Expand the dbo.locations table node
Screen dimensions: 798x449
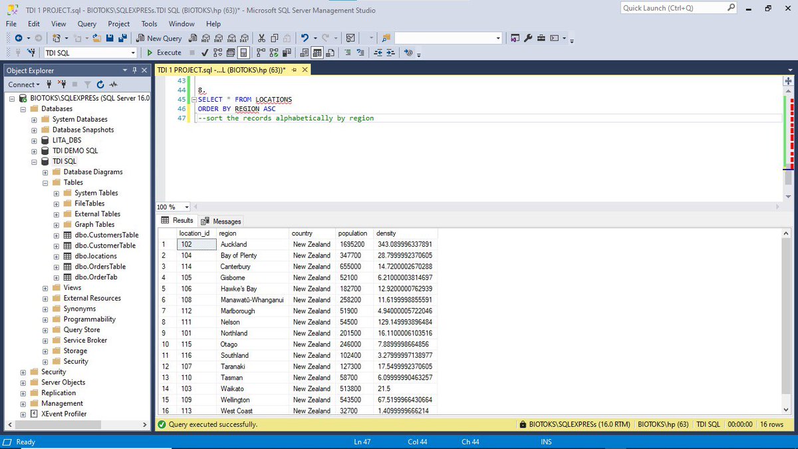click(56, 256)
